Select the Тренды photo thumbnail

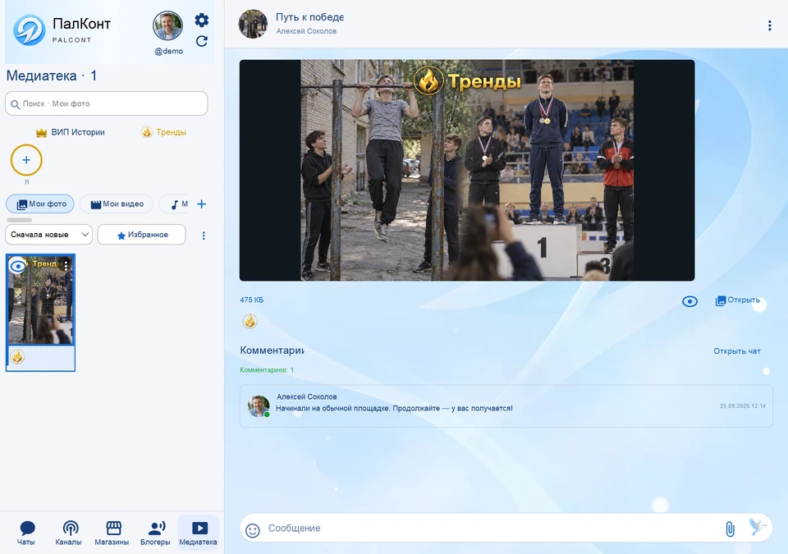41,300
